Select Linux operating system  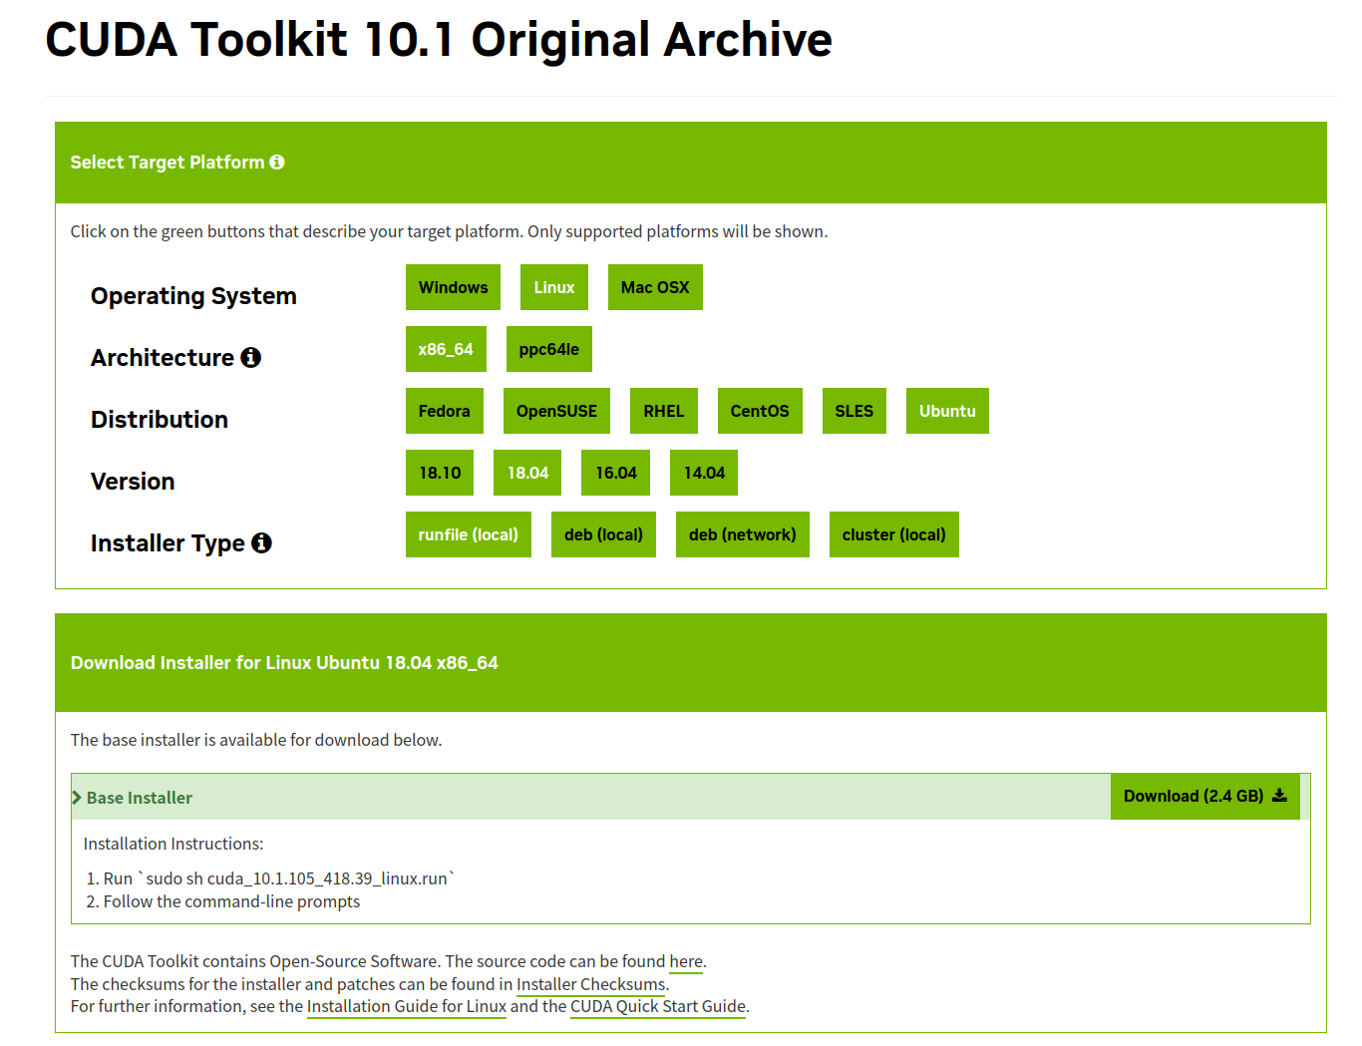click(x=554, y=287)
